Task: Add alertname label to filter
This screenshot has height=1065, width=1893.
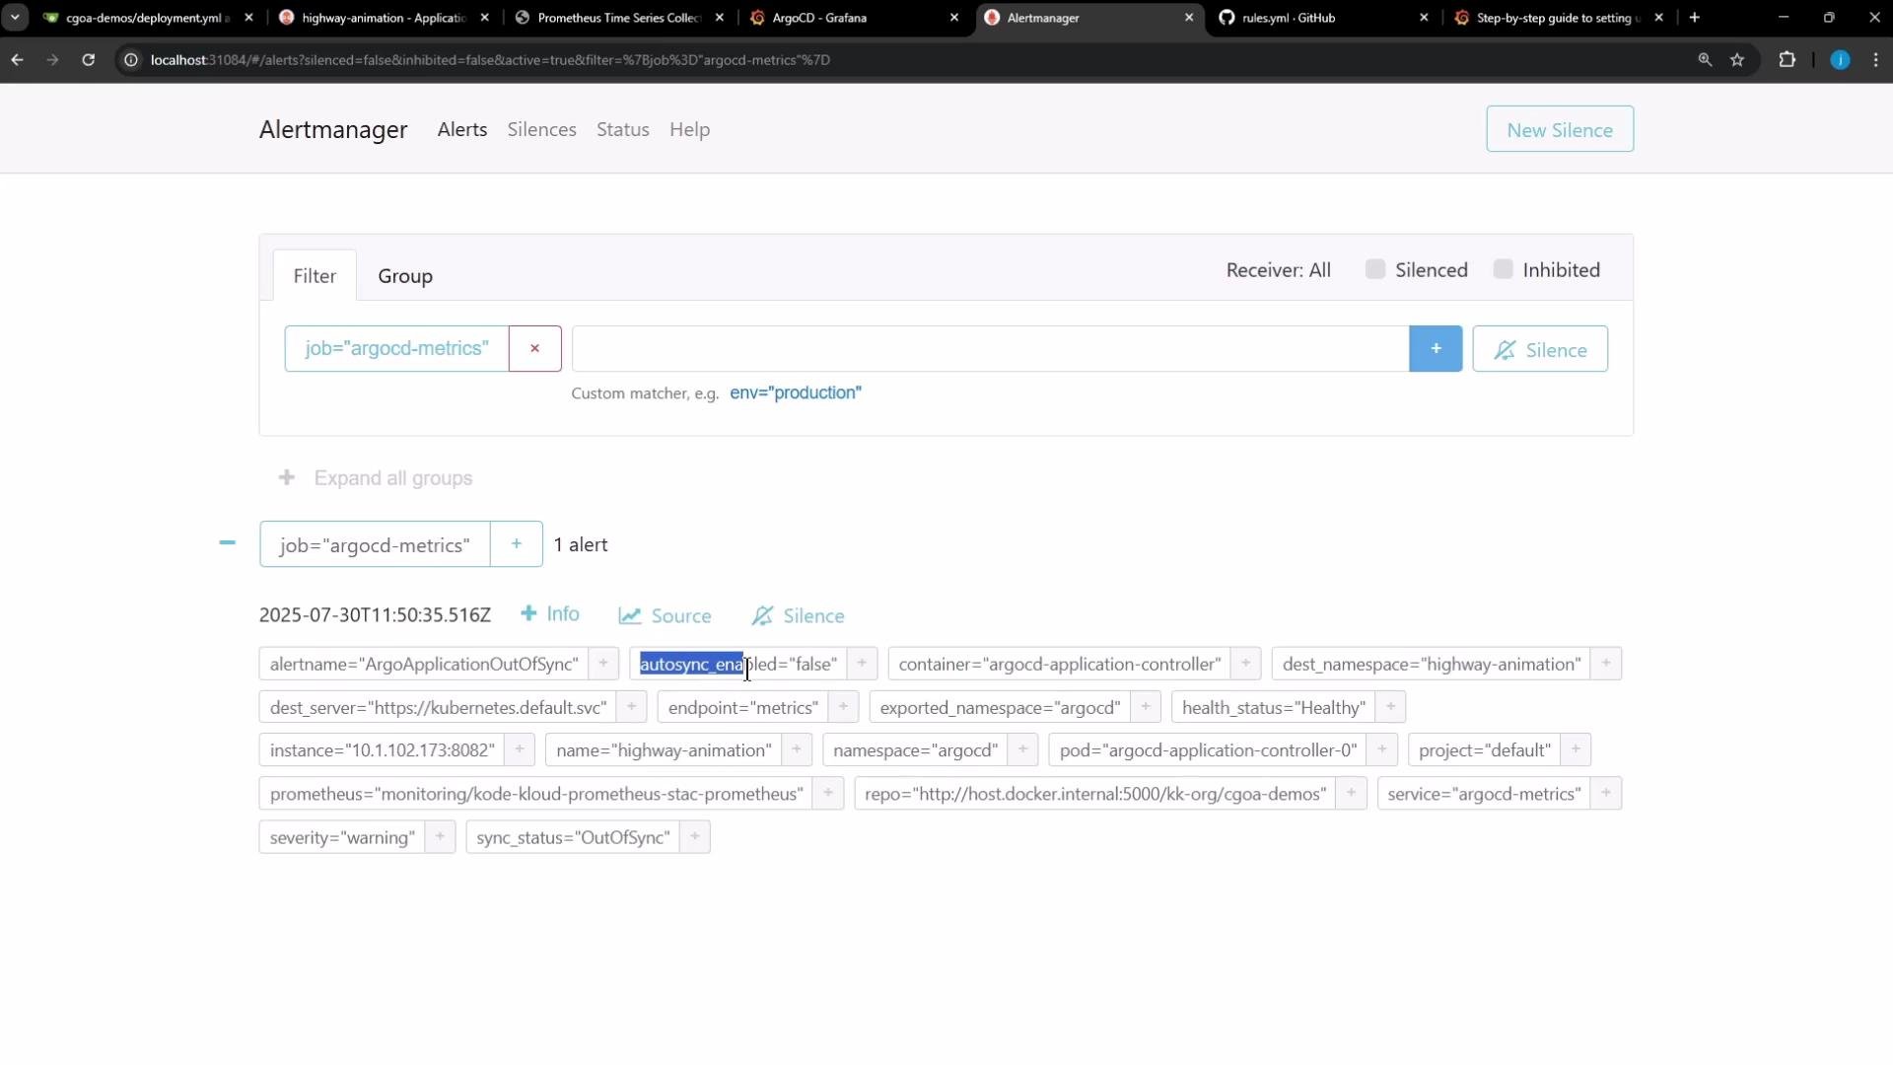Action: (603, 664)
